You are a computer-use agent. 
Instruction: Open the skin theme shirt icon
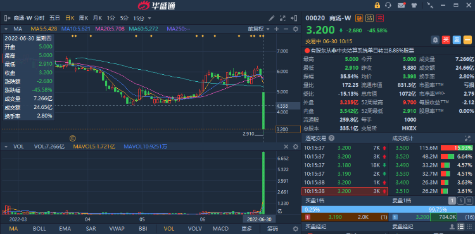pos(414,5)
